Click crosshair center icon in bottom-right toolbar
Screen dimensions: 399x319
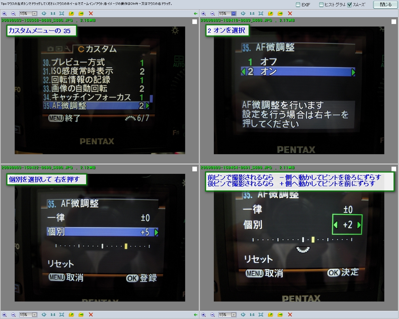click(243, 315)
